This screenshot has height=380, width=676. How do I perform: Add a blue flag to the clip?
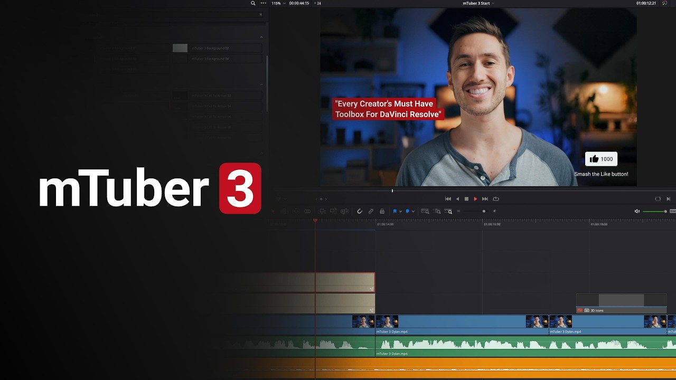click(395, 211)
